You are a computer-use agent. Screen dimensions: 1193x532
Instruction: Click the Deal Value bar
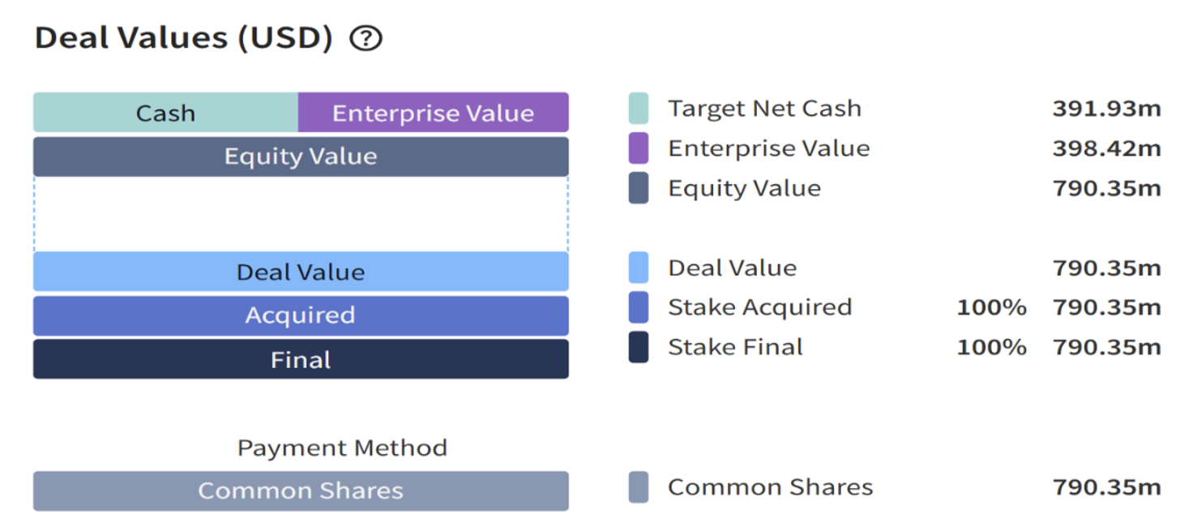(x=301, y=272)
